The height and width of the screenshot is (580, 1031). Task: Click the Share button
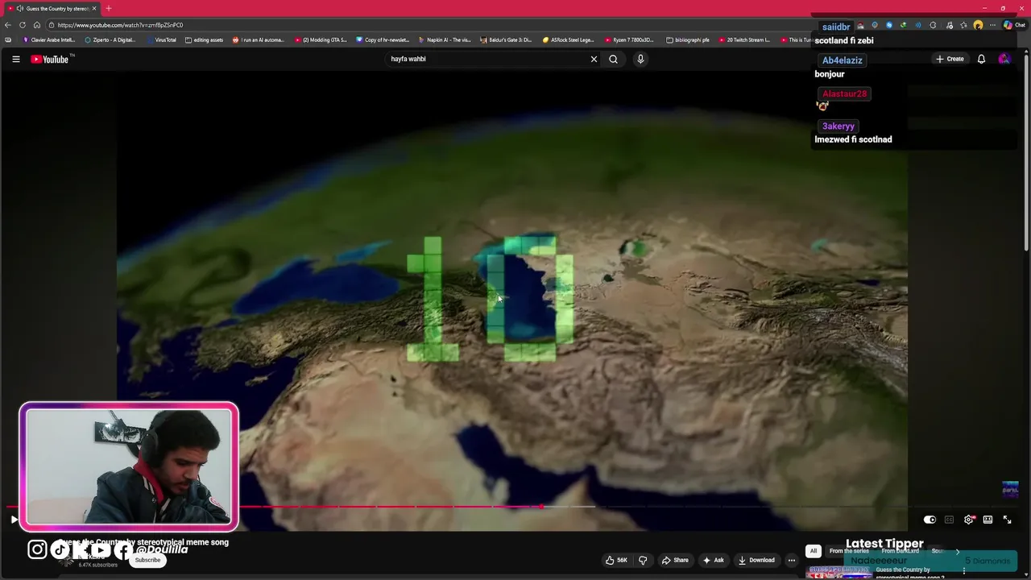point(675,560)
